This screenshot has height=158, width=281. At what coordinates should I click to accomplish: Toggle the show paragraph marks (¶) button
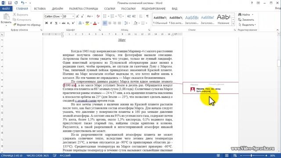[x=148, y=16]
